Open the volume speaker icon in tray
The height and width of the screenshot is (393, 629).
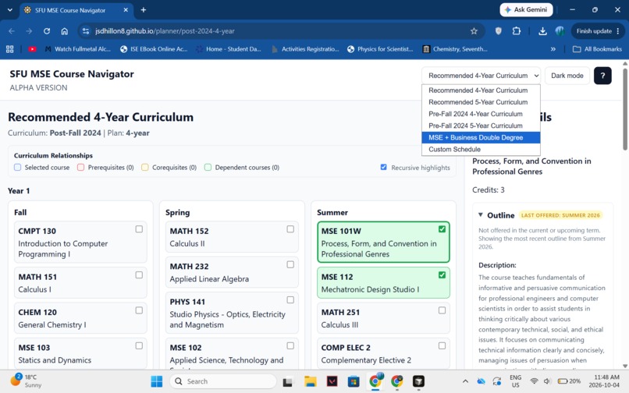click(546, 381)
